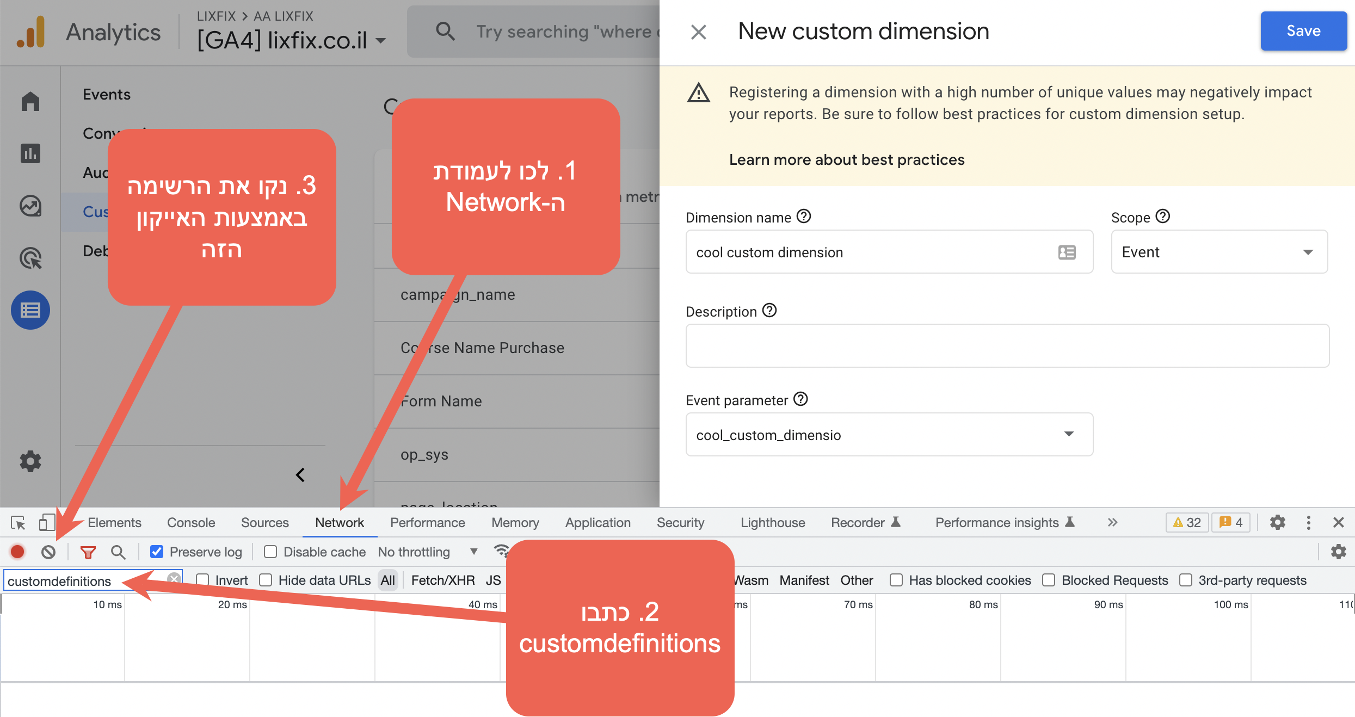The height and width of the screenshot is (717, 1355).
Task: Check the Invert checkbox
Action: 202,580
